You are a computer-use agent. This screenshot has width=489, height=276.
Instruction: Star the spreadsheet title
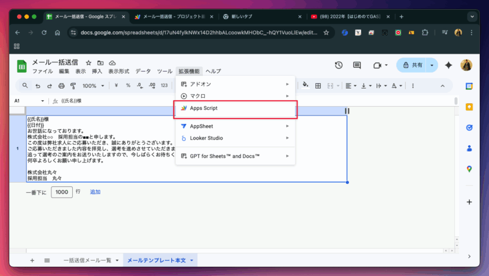coord(89,62)
